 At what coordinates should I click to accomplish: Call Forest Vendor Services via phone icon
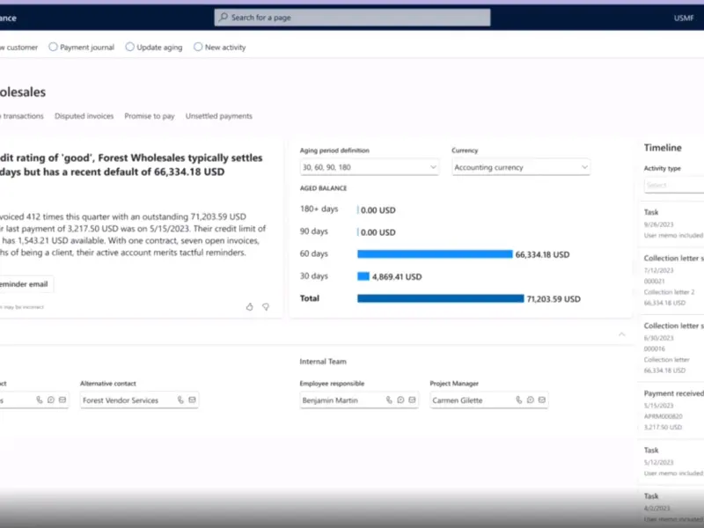click(180, 400)
